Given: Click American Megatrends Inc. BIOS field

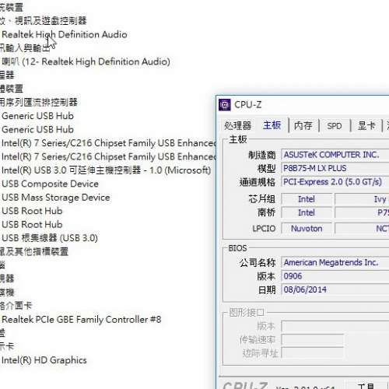Looking at the screenshot, I should pos(335,262).
